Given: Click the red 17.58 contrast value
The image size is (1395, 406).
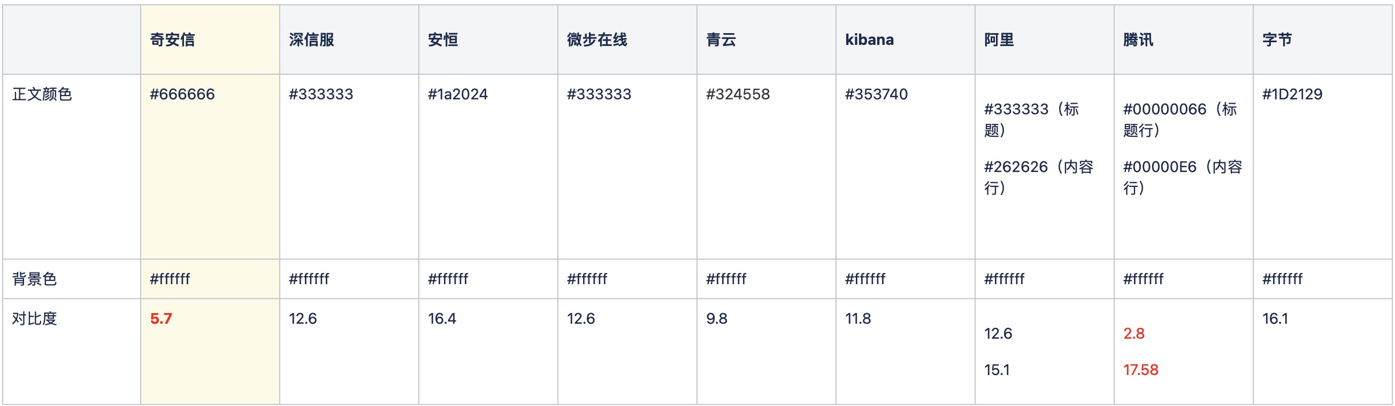Looking at the screenshot, I should [1140, 370].
